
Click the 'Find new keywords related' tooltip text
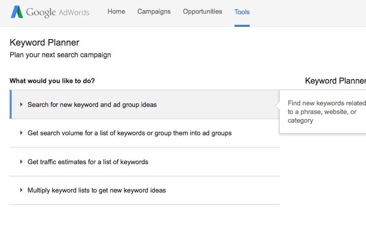[326, 112]
